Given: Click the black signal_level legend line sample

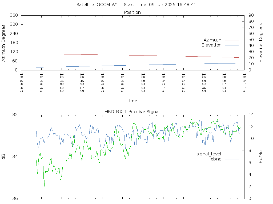Looking at the screenshot, I should point(232,154).
